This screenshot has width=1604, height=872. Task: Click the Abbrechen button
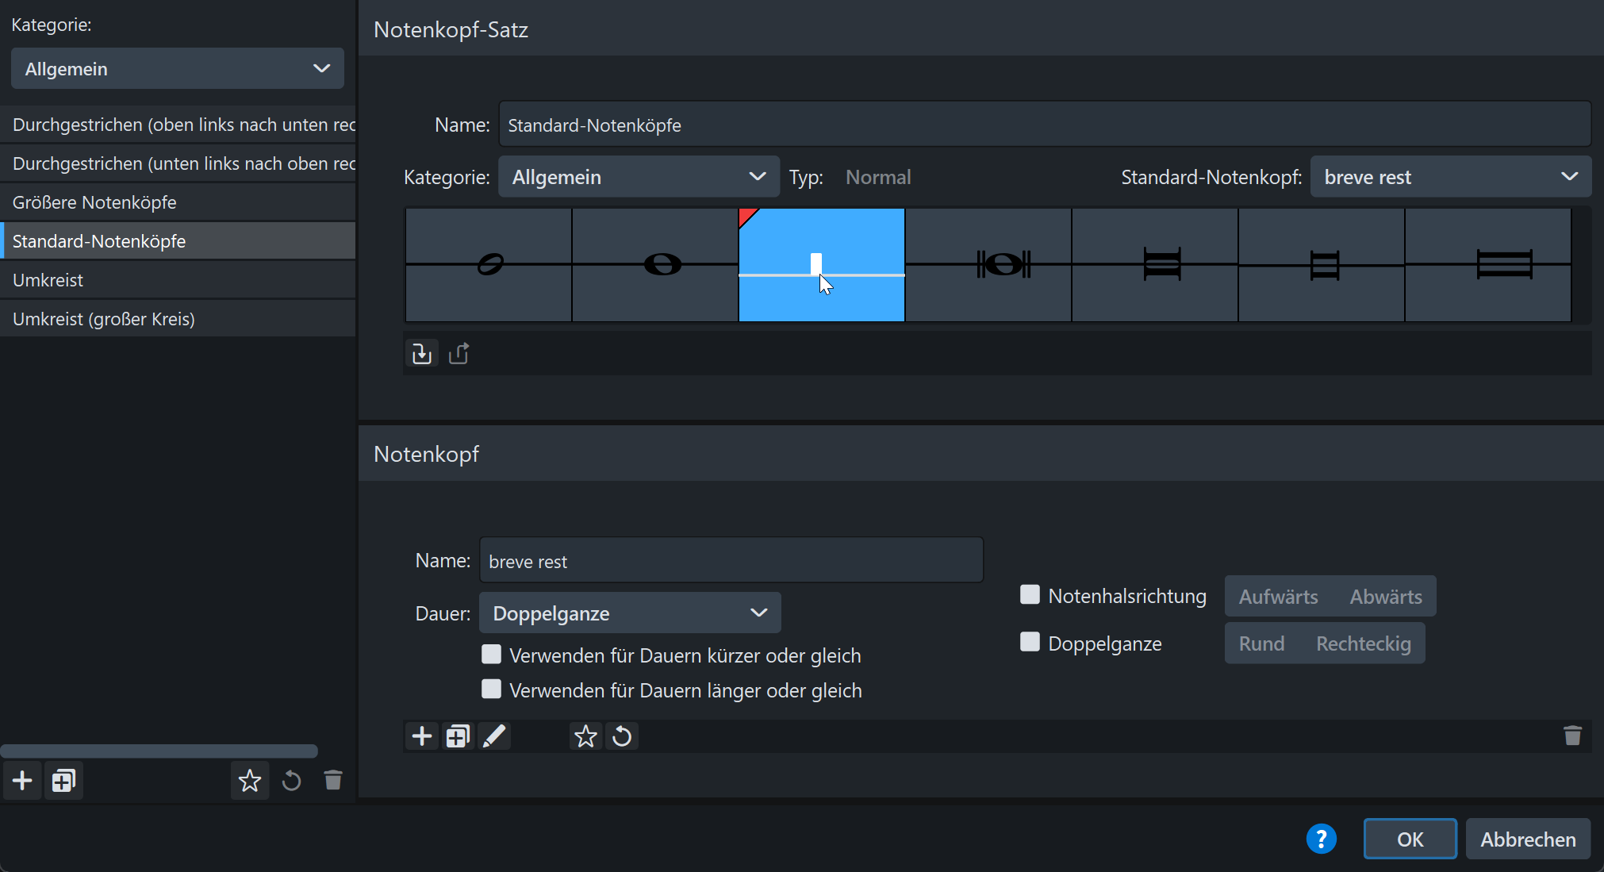(x=1527, y=839)
